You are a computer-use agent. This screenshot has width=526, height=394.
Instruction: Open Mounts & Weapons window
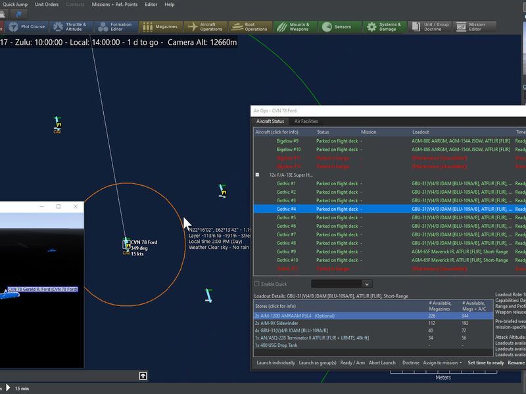coord(295,27)
